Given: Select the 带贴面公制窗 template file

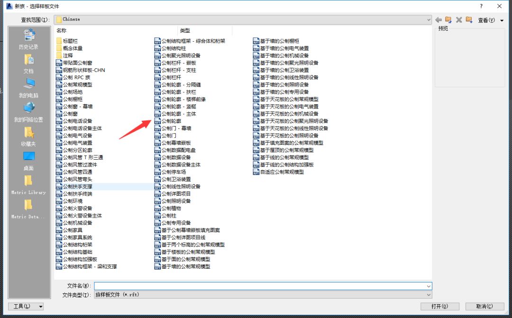Looking at the screenshot, I should (x=74, y=63).
